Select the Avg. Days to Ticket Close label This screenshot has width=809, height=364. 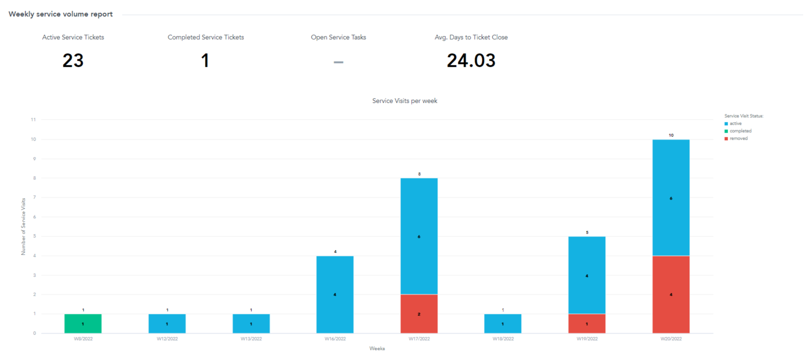click(471, 37)
